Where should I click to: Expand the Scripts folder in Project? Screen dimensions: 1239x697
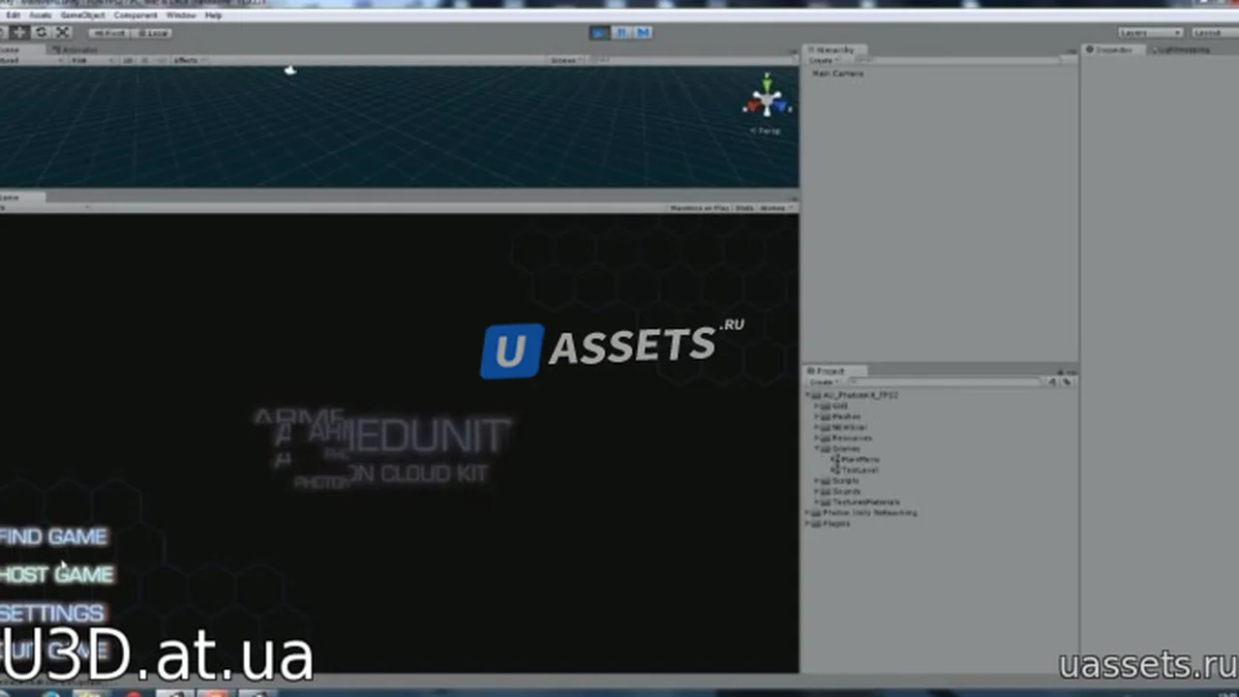(817, 481)
